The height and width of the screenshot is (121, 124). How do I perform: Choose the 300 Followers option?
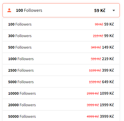61,36
